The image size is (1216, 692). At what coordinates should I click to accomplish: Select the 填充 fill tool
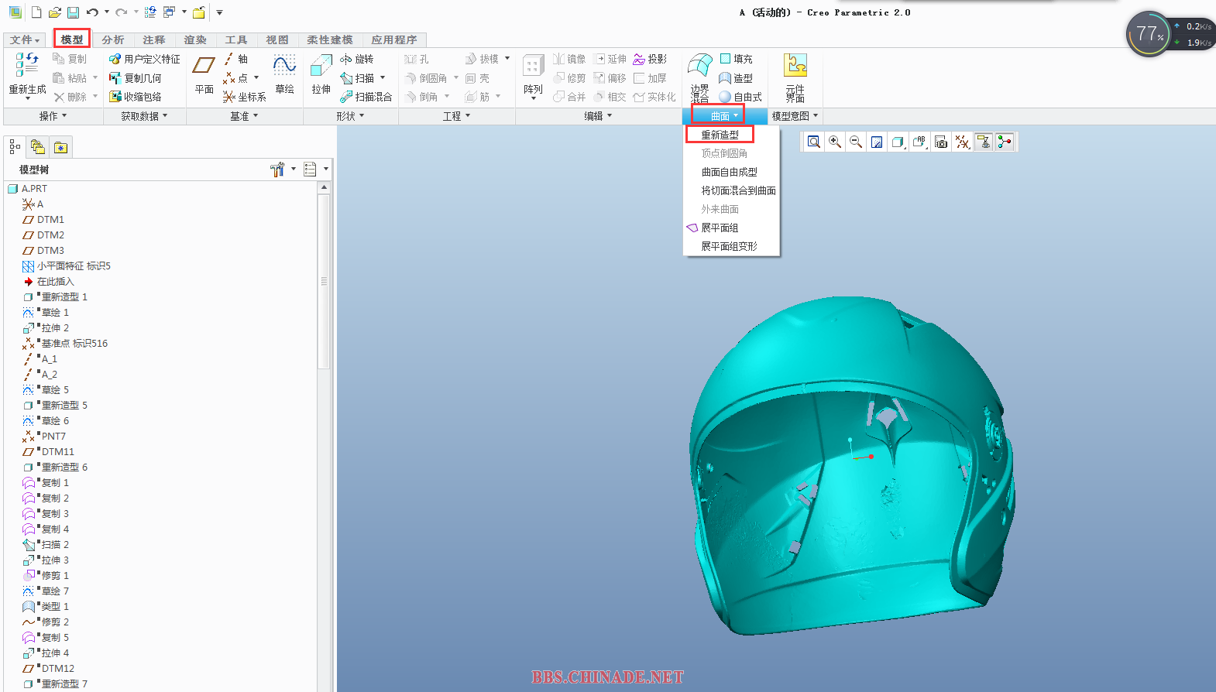coord(736,59)
